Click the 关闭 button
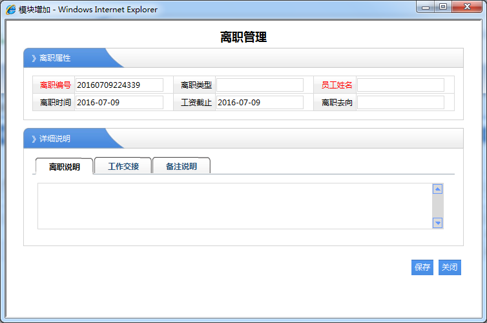 coord(450,267)
